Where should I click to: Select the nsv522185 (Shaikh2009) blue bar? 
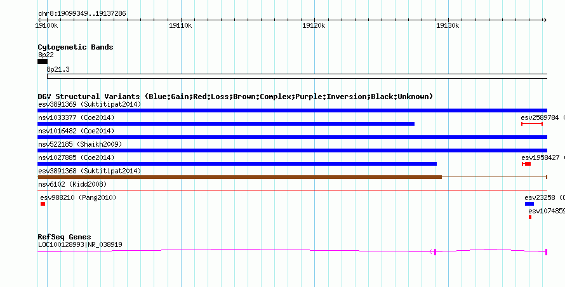click(292, 150)
